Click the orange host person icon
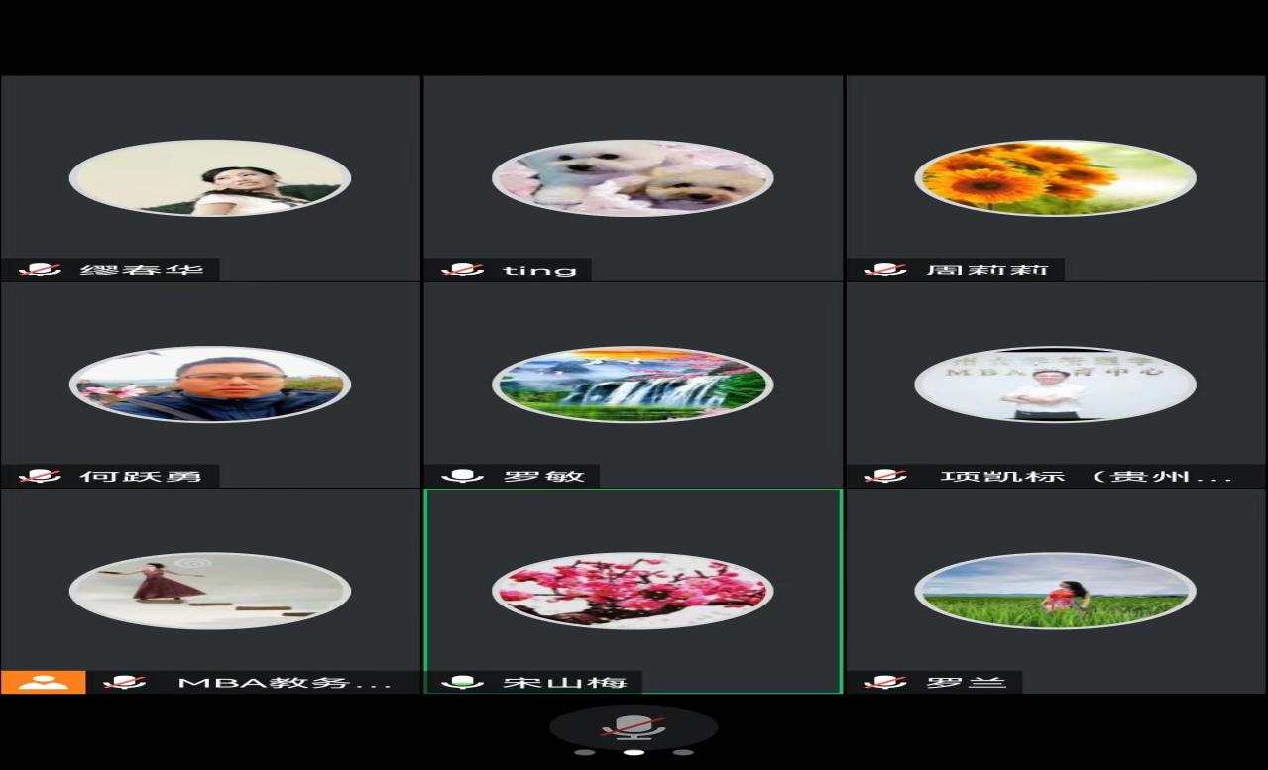The width and height of the screenshot is (1268, 770). [x=43, y=682]
